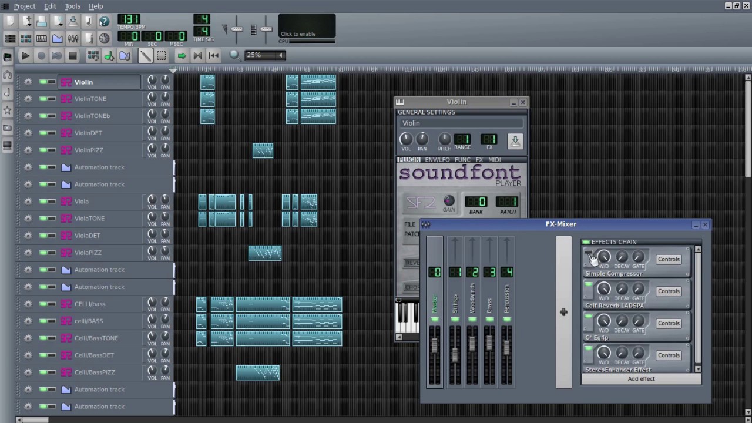Mute the ViolaPIZZ track
752x423 pixels.
(43, 253)
